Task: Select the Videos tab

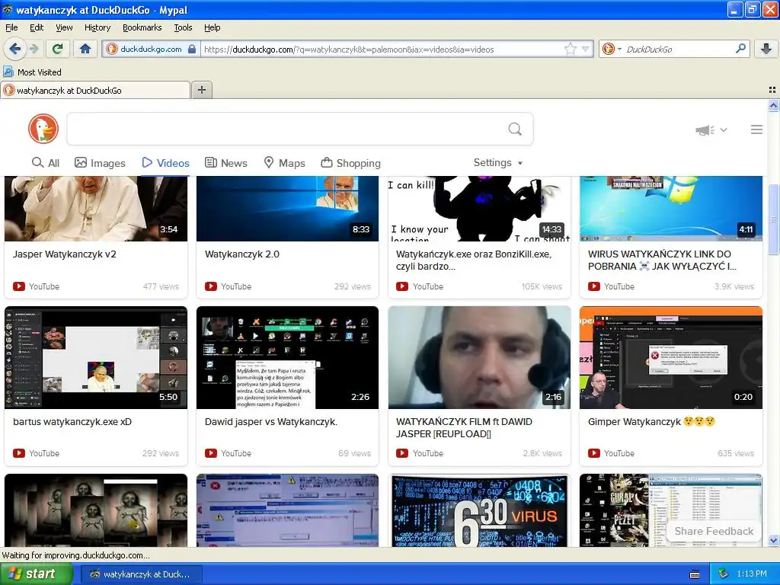Action: [165, 163]
